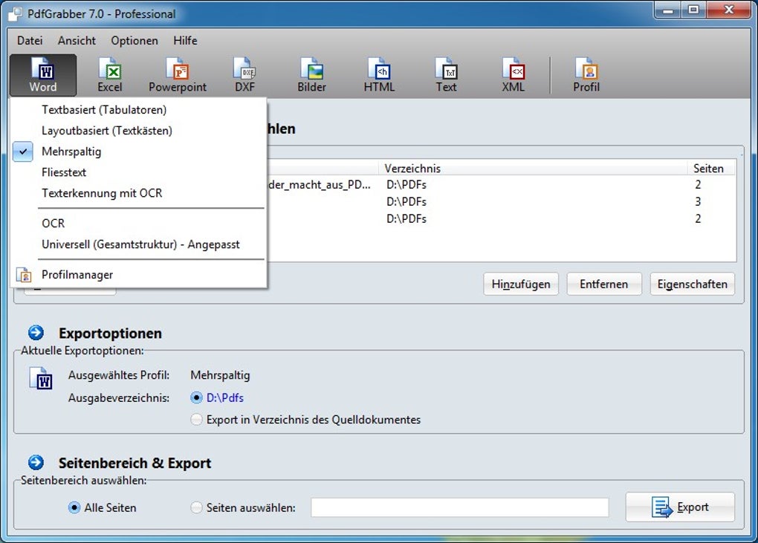
Task: Select the HTML export icon
Action: tap(379, 75)
